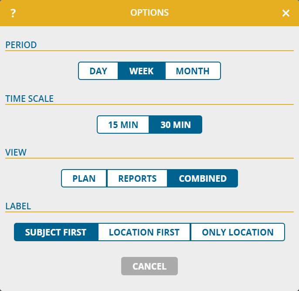Choose the REPORTS view
The height and width of the screenshot is (291, 299).
pos(137,178)
